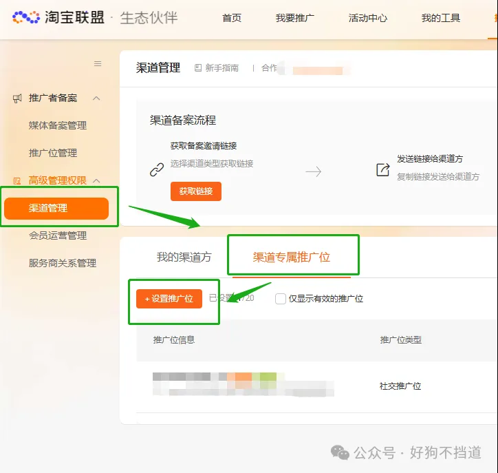
Task: Click the 淘宝联盟 logo
Action: (x=58, y=17)
